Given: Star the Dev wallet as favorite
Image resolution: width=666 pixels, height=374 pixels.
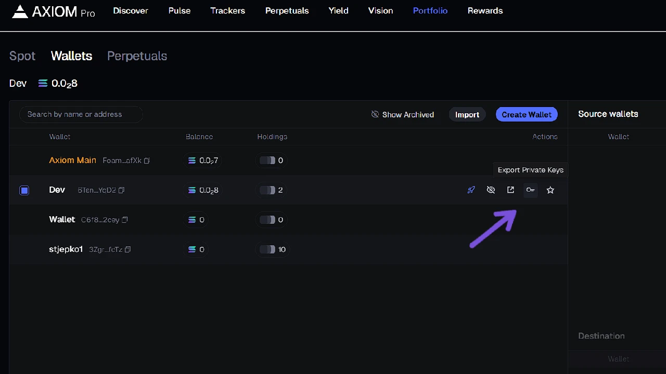Looking at the screenshot, I should (x=550, y=190).
